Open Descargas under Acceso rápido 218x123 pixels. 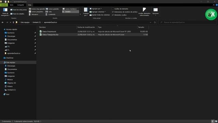[11, 36]
